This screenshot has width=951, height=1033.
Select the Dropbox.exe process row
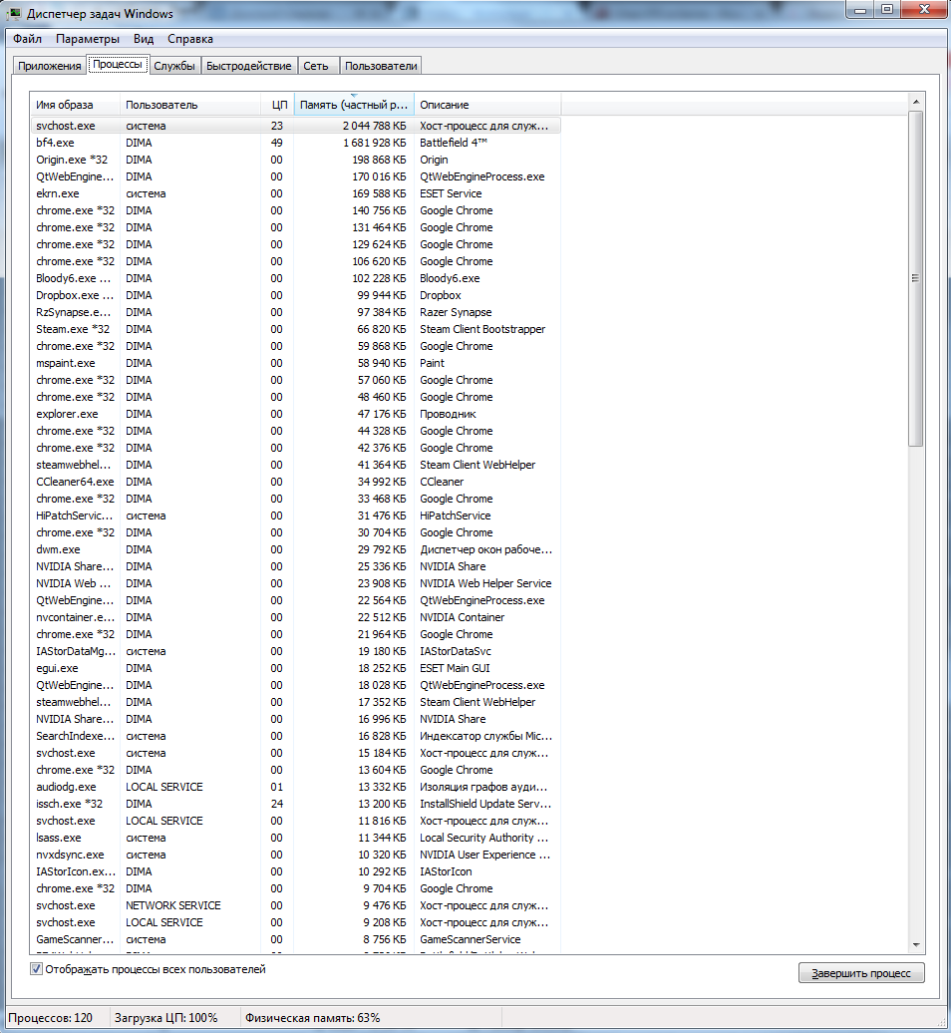[295, 296]
